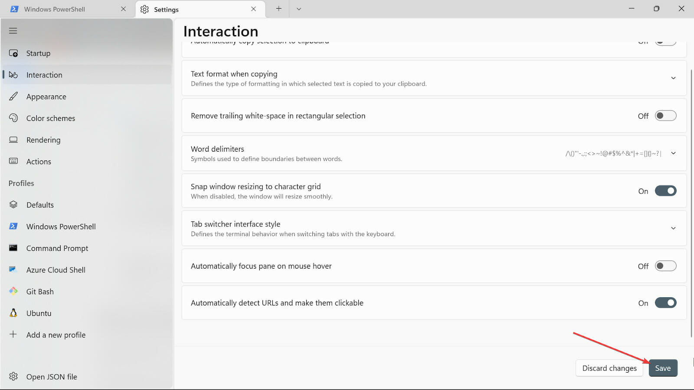Open the Azure Cloud Shell profile
Screen dimensions: 694x390
coord(87,270)
